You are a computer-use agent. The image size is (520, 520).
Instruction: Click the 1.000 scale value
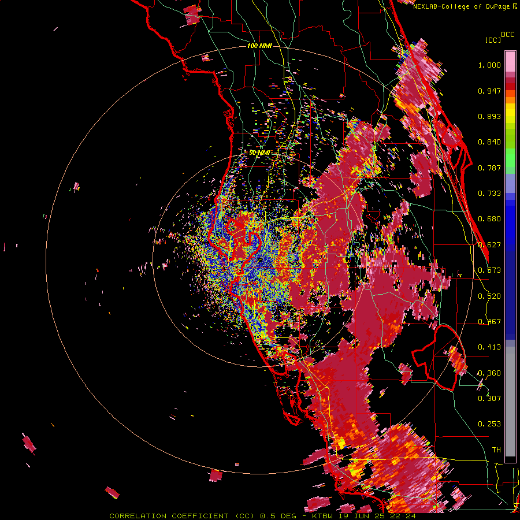pos(489,65)
